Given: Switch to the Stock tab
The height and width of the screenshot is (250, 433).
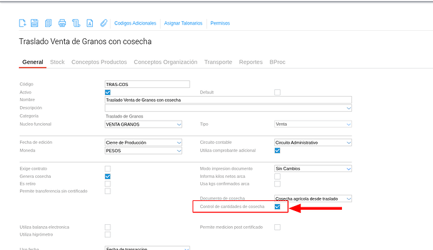Looking at the screenshot, I should click(x=57, y=62).
